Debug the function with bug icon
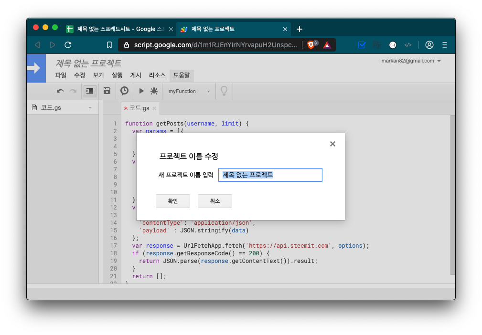The width and height of the screenshot is (482, 335). coord(154,91)
